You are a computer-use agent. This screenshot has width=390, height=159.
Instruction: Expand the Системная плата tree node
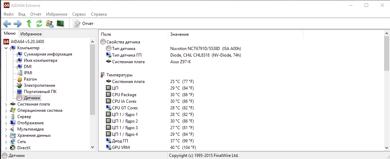[6, 104]
